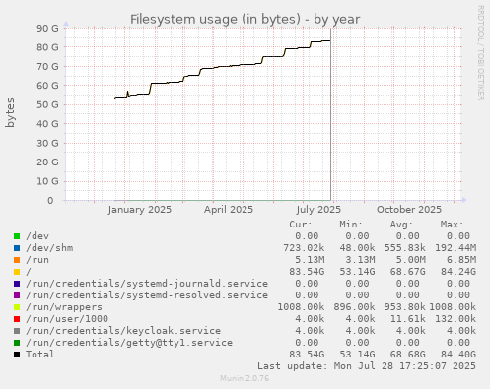Viewport: 490px width, 389px height.
Task: Click the 6.85M max value for /run
Action: click(x=461, y=260)
